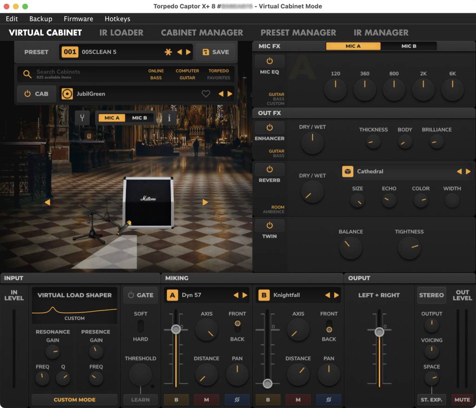
Task: Mute mic A with M button
Action: point(206,400)
